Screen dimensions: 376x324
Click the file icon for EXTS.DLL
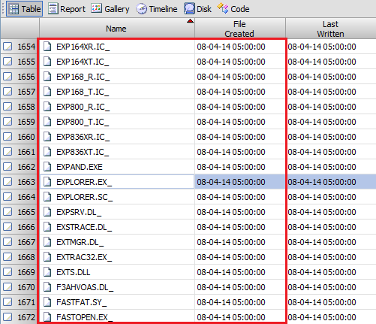coord(47,272)
